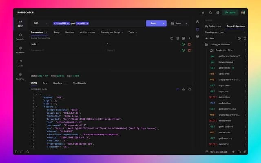The width and height of the screenshot is (261, 163).
Task: Copy response body using copy icon
Action: (x=189, y=89)
